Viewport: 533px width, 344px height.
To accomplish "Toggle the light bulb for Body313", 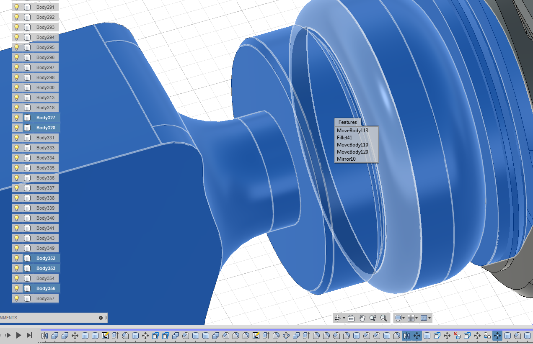I will point(17,98).
